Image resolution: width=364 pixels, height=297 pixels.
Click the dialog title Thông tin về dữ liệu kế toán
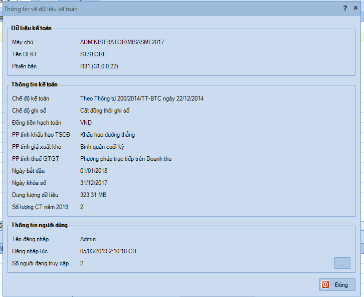[x=41, y=9]
